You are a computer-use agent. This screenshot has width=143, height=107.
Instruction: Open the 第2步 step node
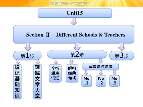pyautogui.click(x=77, y=54)
